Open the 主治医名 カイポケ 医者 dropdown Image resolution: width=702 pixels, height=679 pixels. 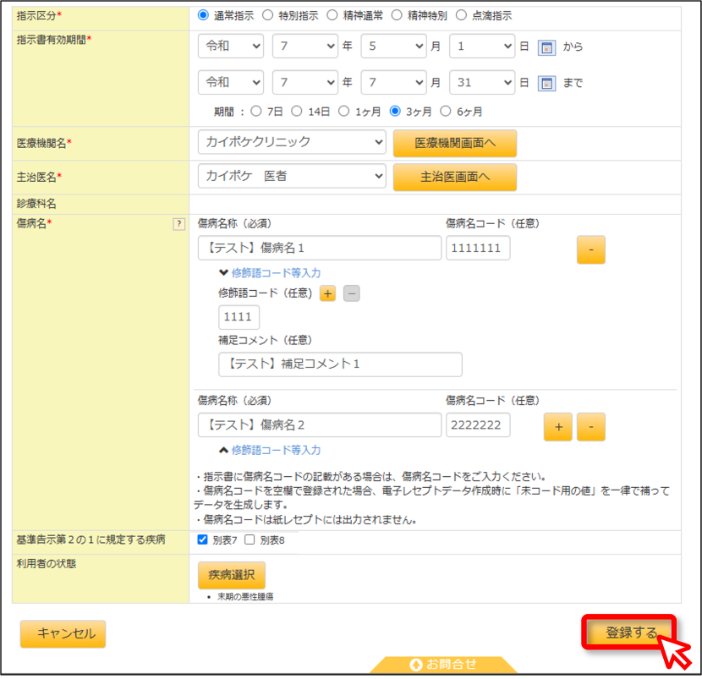[x=292, y=176]
